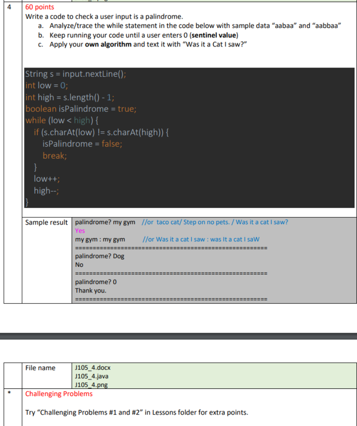Viewport: 357px width, 426px height.
Task: Select the "low++;" increment line
Action: 47,179
